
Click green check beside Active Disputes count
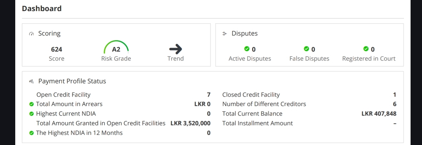[247, 48]
